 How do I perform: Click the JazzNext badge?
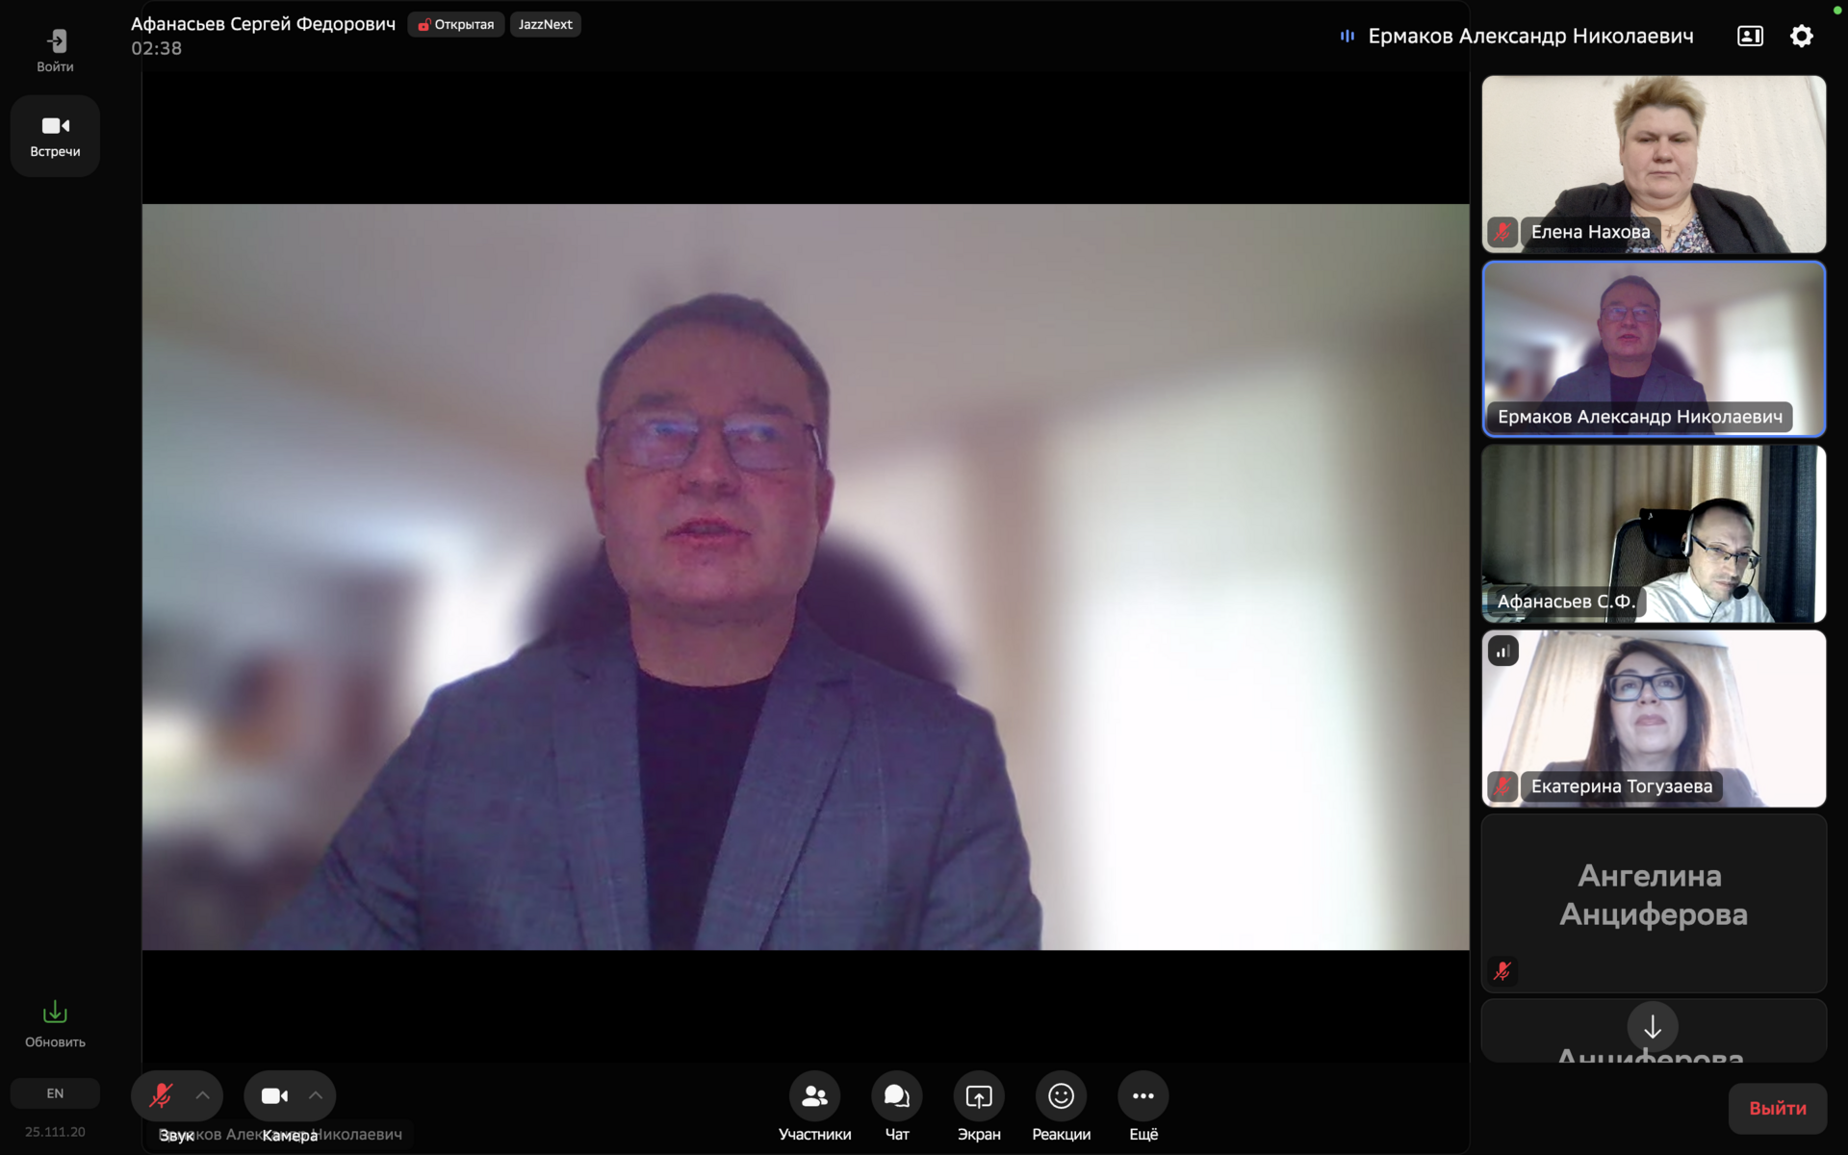tap(545, 25)
